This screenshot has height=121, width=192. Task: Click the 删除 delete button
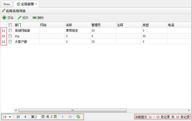tap(38, 18)
